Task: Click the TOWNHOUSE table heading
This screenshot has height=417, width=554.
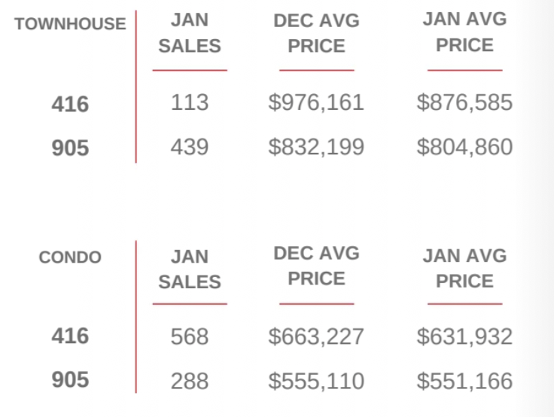Action: 70,24
